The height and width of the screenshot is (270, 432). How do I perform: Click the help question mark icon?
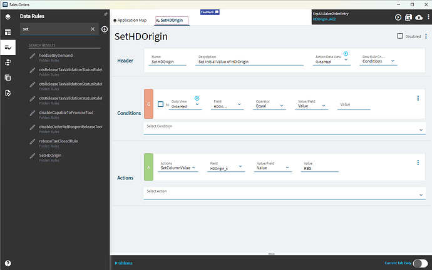[8, 264]
